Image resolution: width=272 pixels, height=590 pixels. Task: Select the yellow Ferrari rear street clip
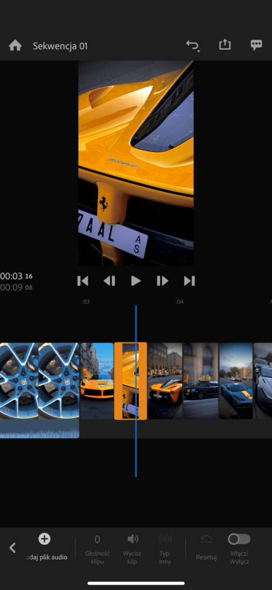(x=165, y=381)
